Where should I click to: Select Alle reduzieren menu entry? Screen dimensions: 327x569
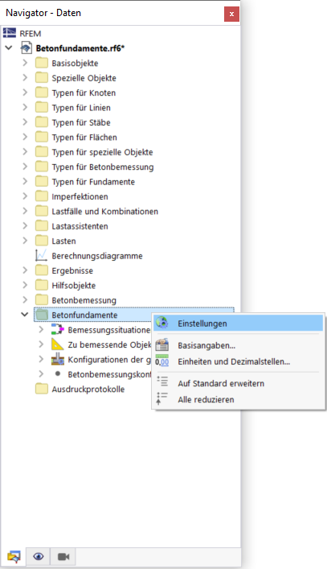(x=238, y=399)
